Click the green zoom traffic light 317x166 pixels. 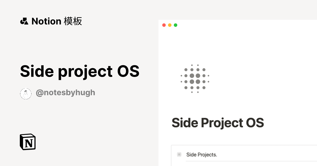175,25
